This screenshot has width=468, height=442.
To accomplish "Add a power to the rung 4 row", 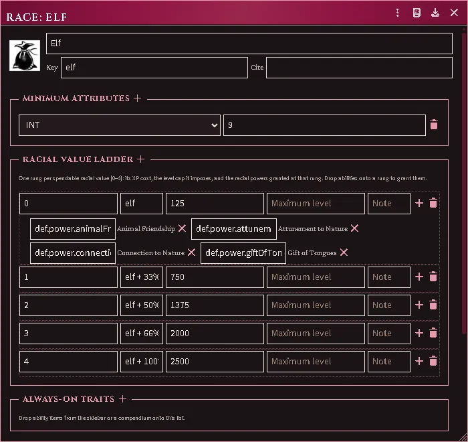I will 419,361.
